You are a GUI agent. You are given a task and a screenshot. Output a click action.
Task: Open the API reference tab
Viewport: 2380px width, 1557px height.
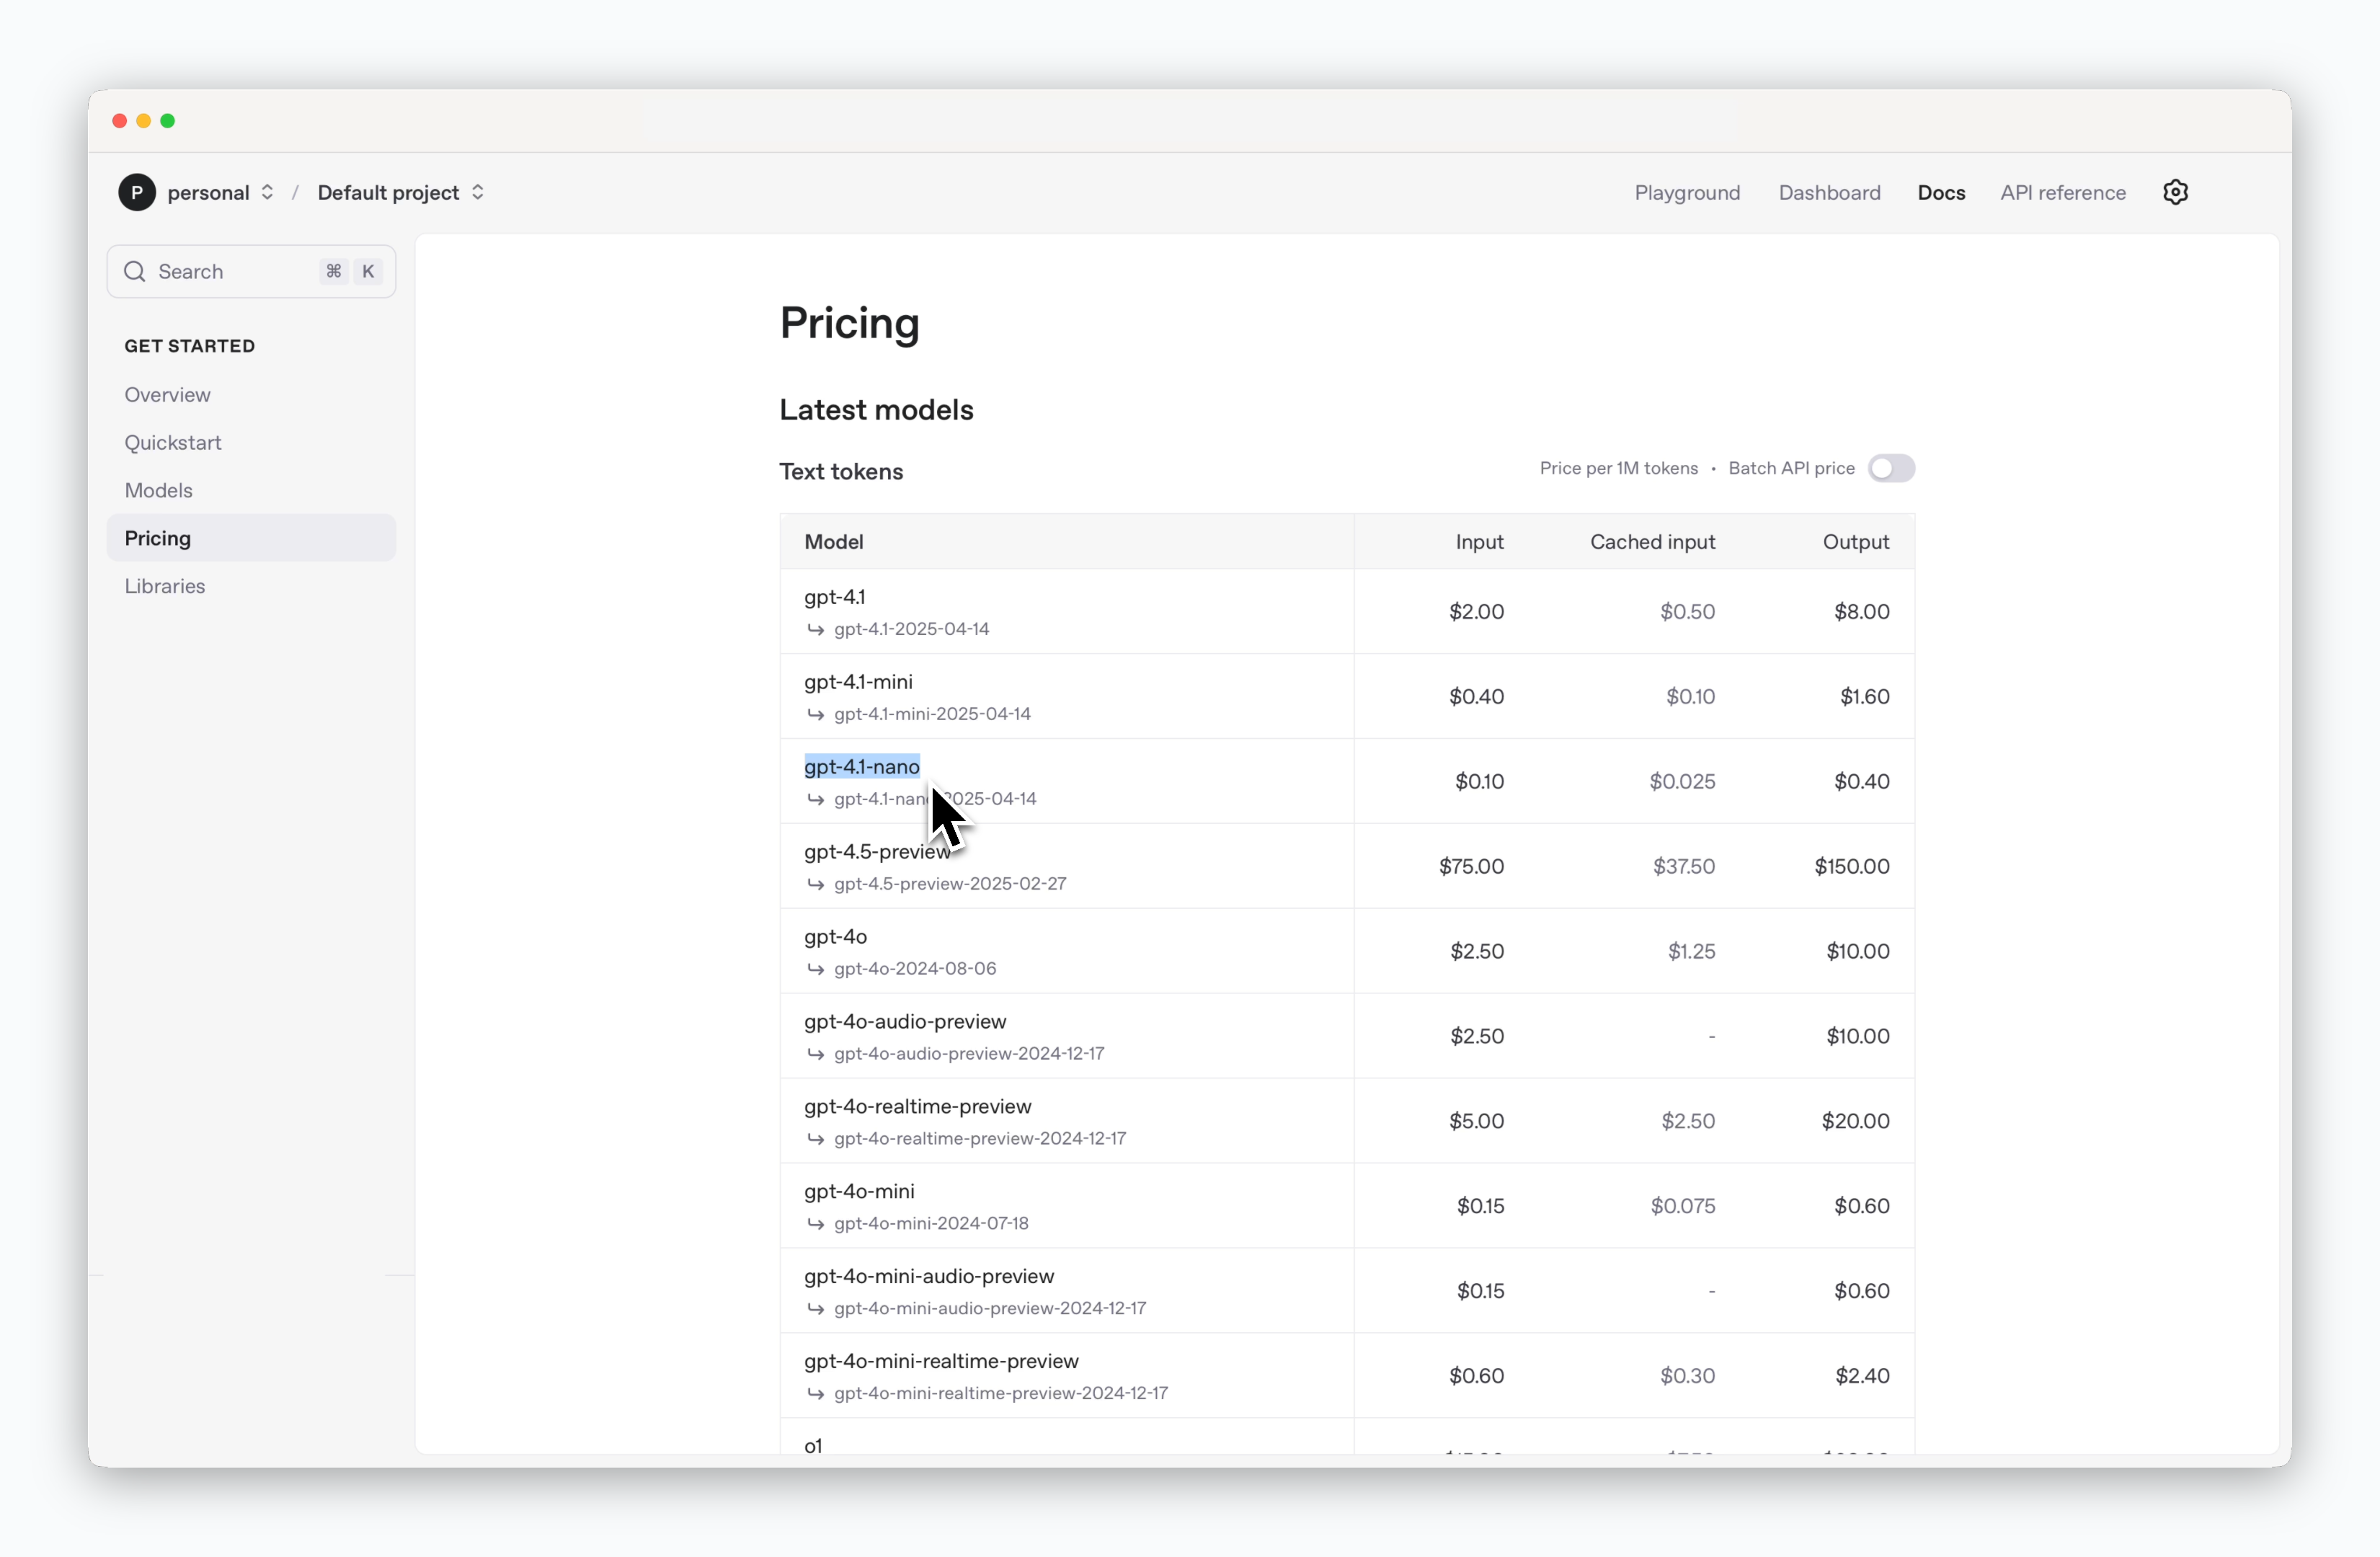(x=2063, y=192)
